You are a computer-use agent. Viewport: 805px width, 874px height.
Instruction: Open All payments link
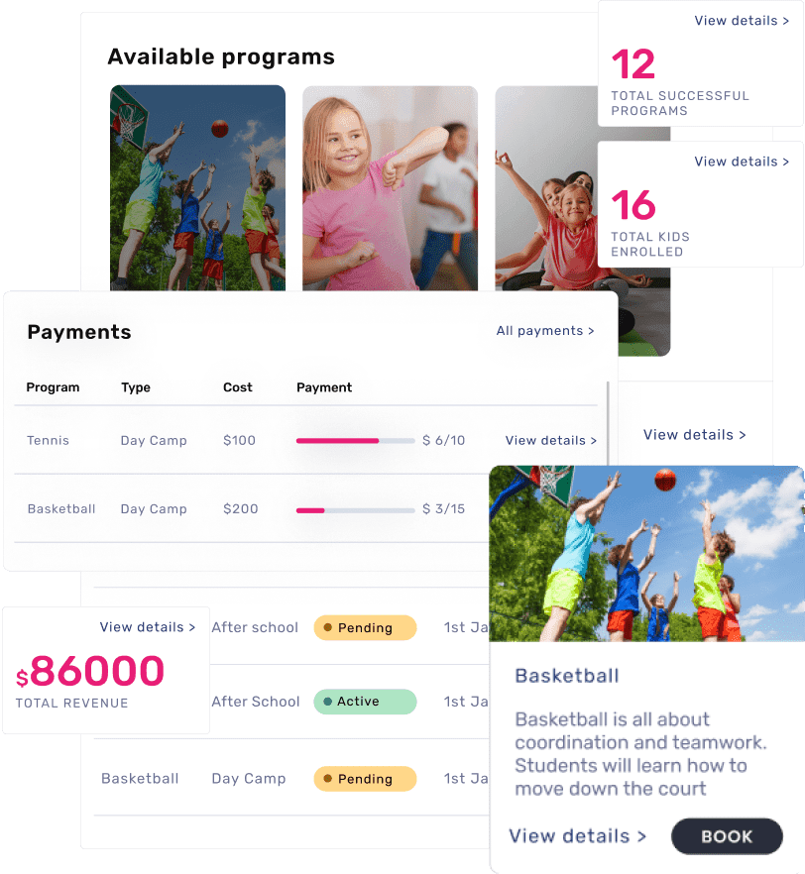545,331
